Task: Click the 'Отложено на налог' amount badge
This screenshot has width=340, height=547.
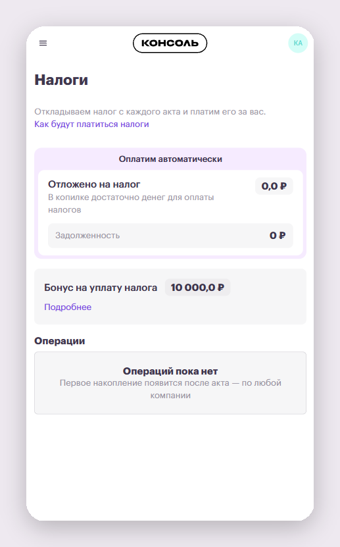Action: click(x=274, y=186)
